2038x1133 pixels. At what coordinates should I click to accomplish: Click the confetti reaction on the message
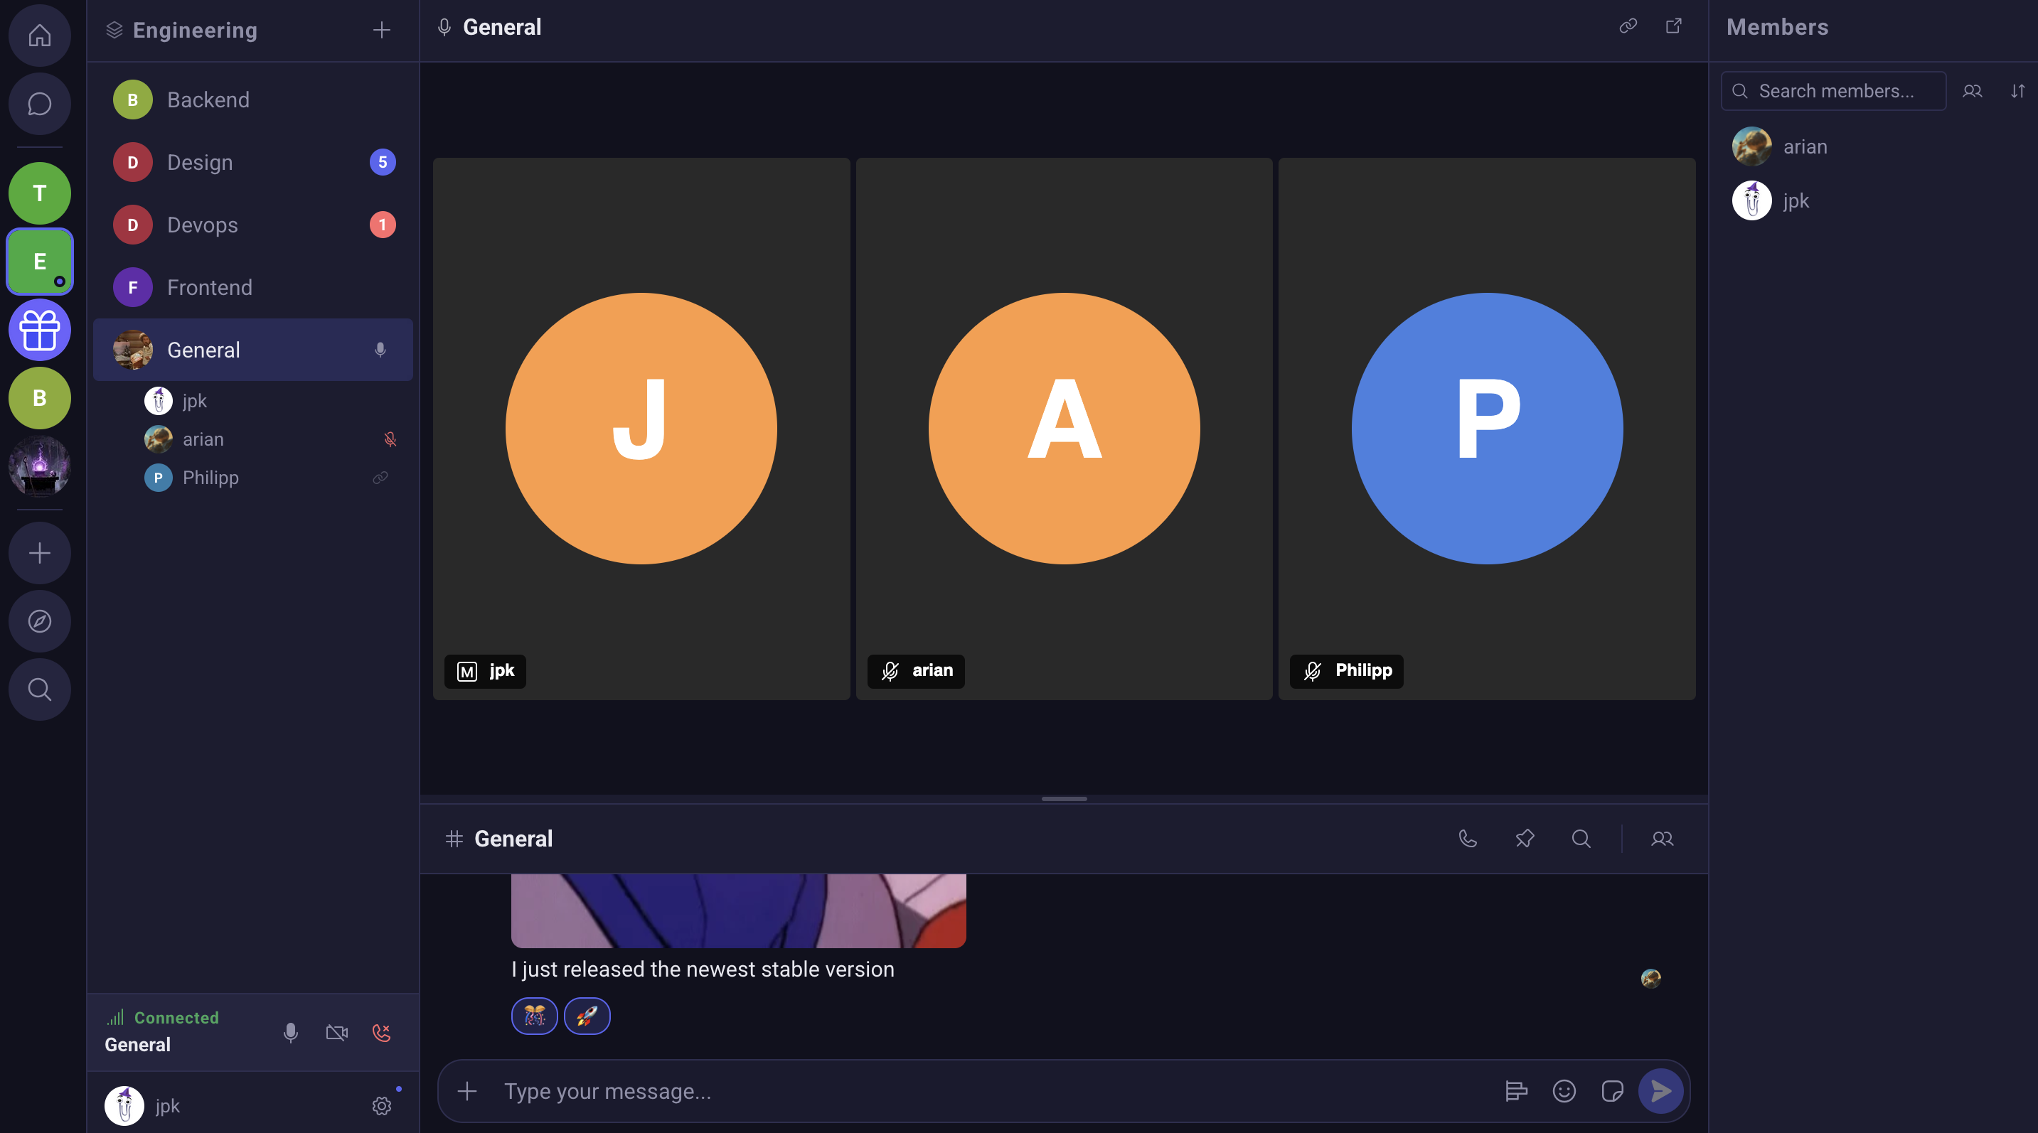[x=535, y=1016]
